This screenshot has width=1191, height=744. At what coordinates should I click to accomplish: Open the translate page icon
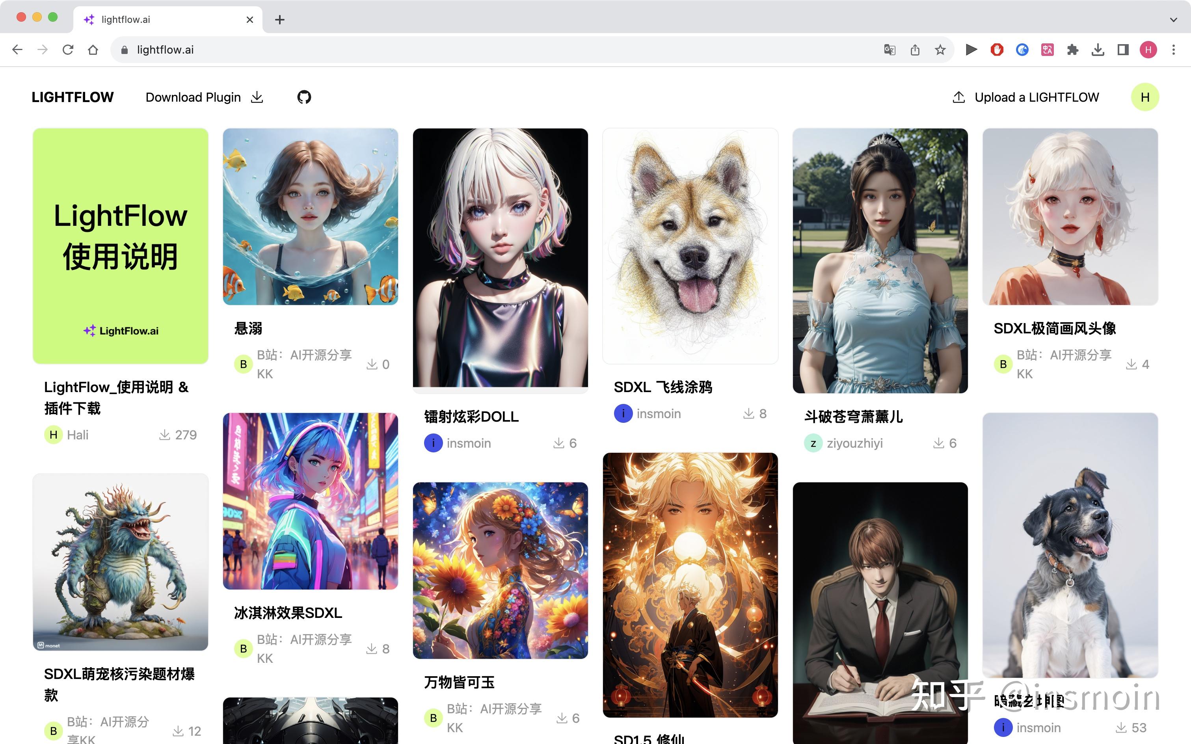(x=890, y=50)
